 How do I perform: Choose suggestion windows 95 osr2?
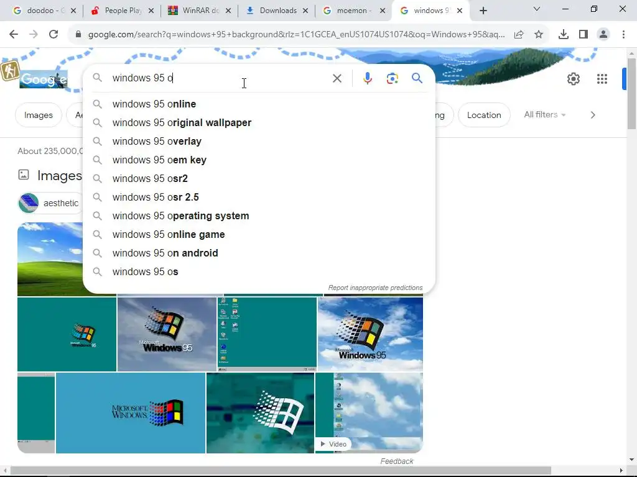259,179
